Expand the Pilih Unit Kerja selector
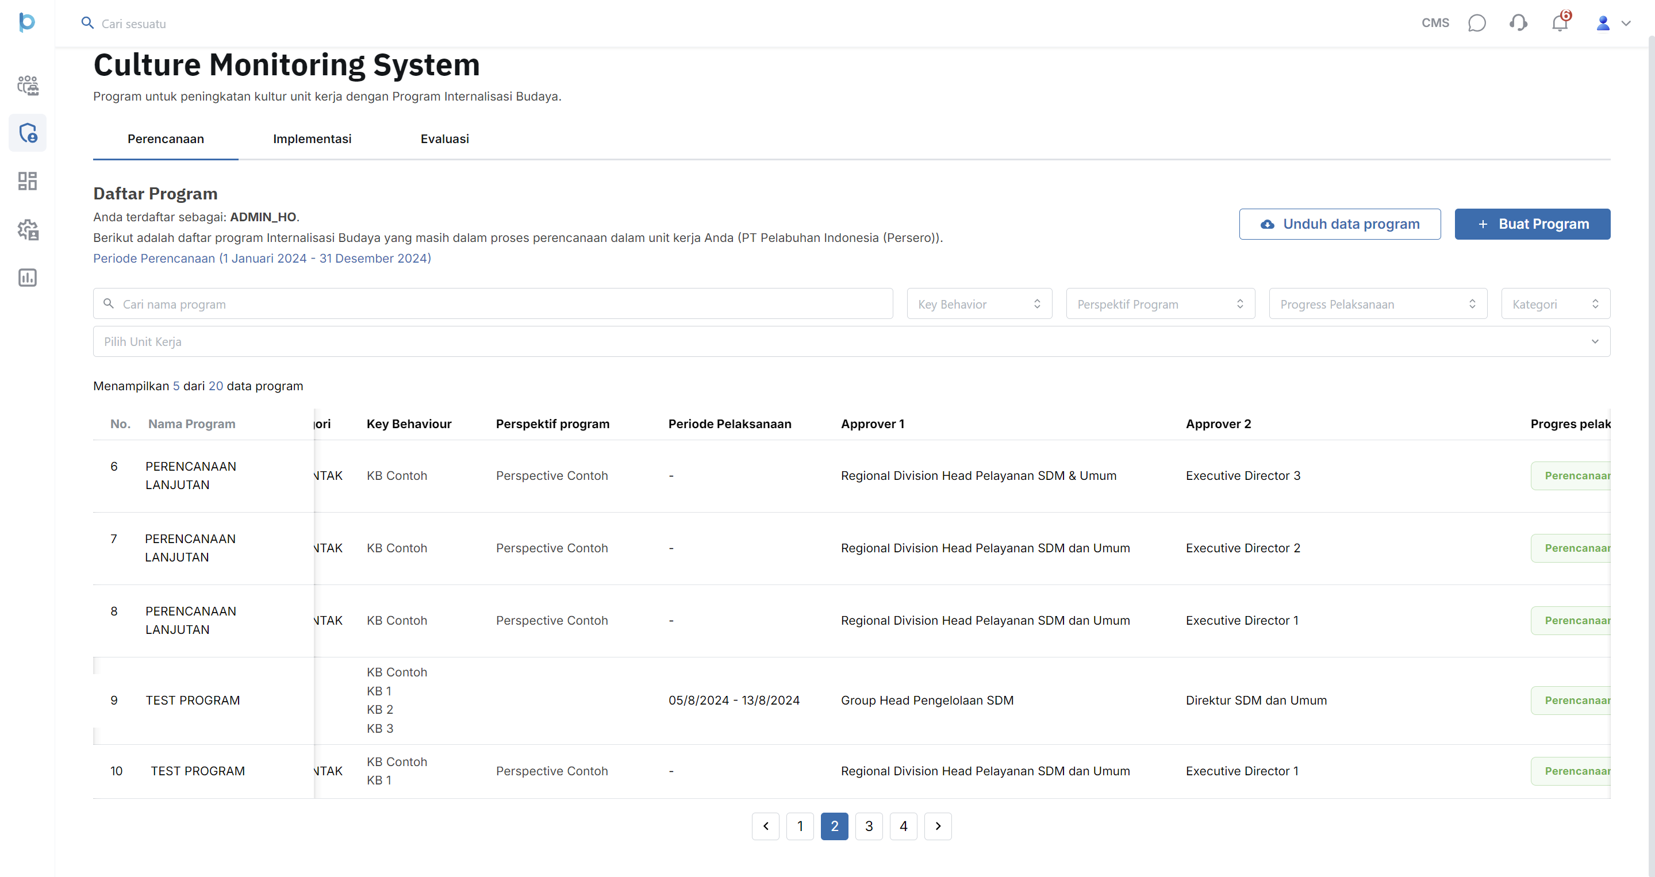 click(x=851, y=341)
